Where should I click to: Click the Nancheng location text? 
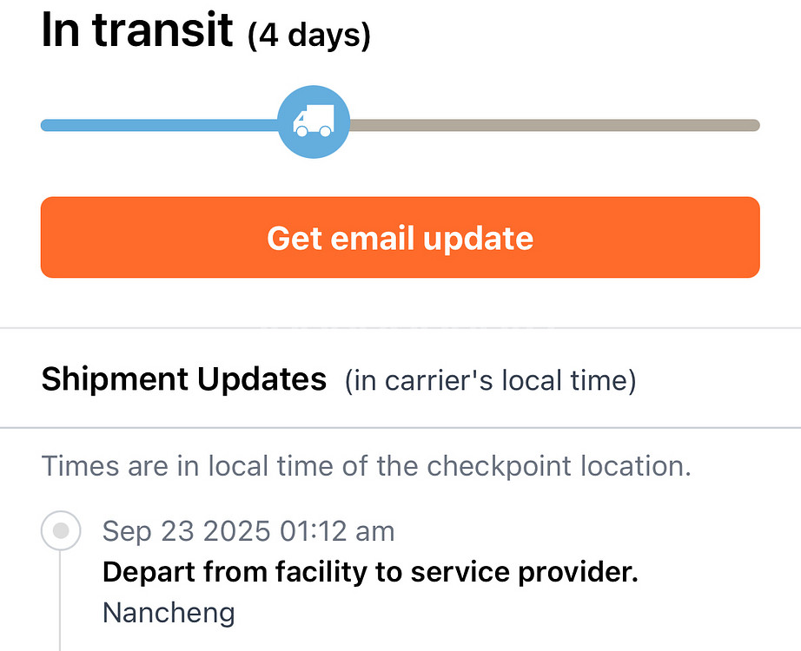click(169, 613)
